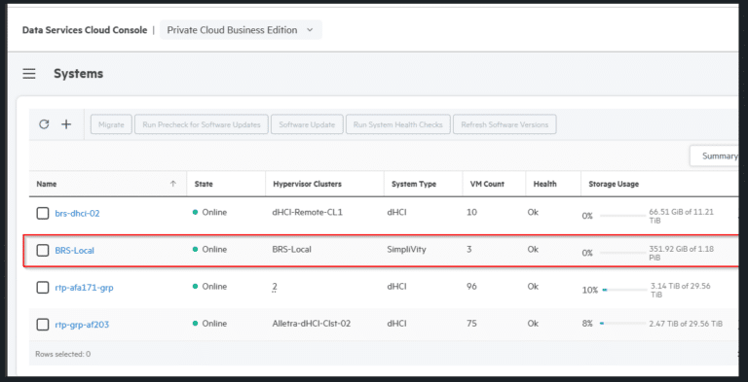The height and width of the screenshot is (382, 748).
Task: Open the rtp-grp-af203 system link
Action: pyautogui.click(x=82, y=325)
